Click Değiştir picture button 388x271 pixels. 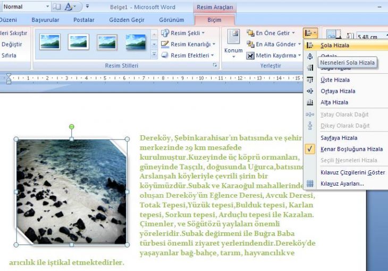coord(12,44)
